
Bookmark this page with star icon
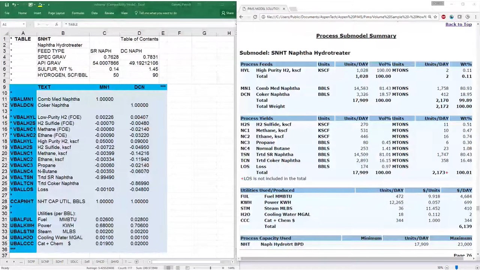click(x=435, y=17)
